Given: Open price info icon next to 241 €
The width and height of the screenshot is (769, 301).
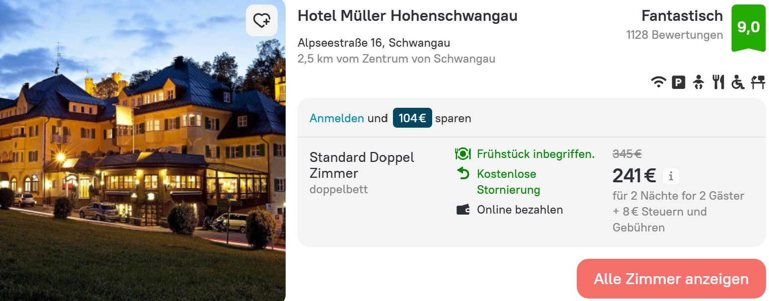Looking at the screenshot, I should coord(671,176).
